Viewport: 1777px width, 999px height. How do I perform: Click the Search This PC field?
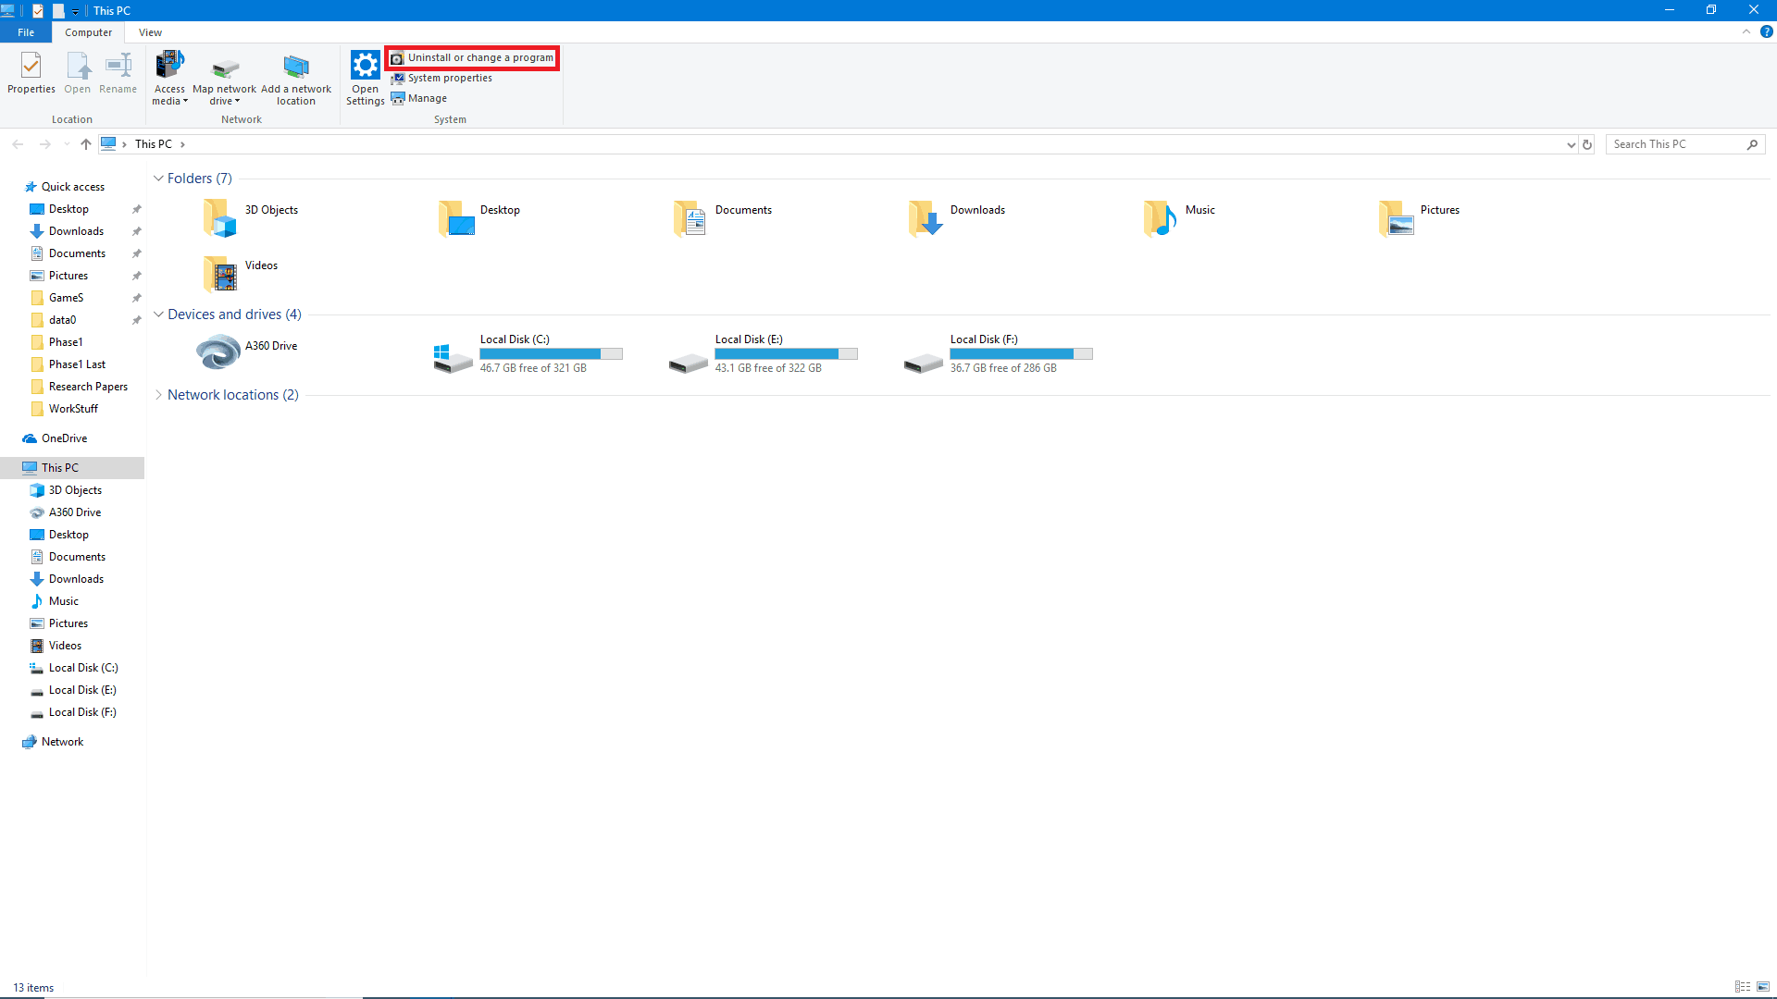1675,144
